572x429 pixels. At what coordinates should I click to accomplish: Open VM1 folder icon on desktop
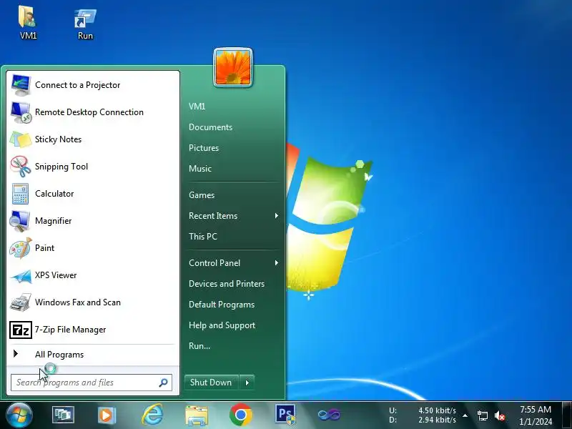[x=28, y=16]
